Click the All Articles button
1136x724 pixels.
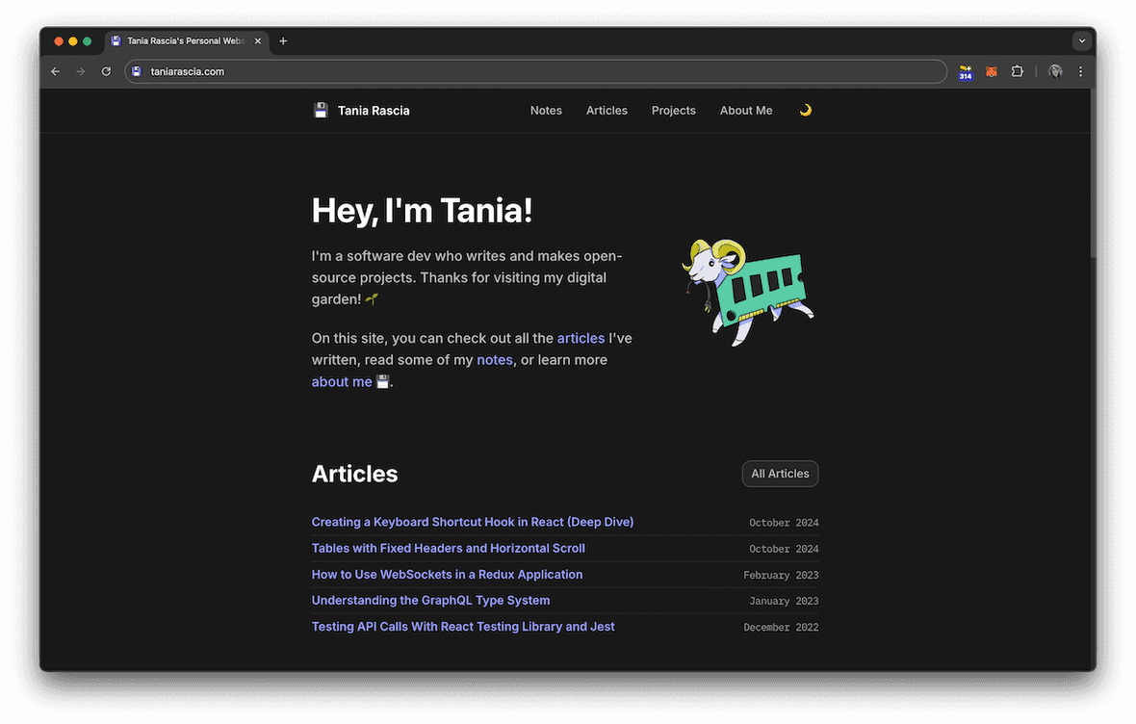pyautogui.click(x=780, y=474)
